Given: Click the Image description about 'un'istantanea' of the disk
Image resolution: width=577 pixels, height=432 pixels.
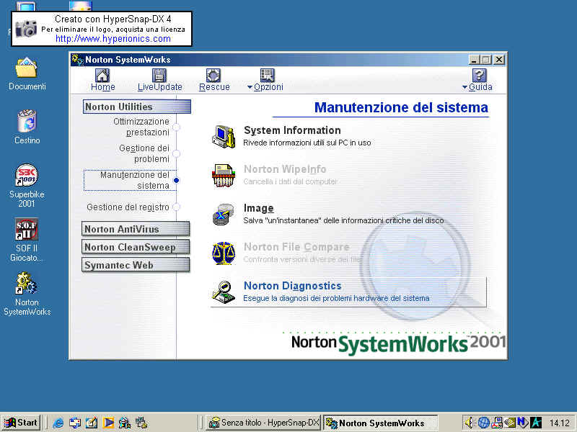Looking at the screenshot, I should (x=343, y=220).
